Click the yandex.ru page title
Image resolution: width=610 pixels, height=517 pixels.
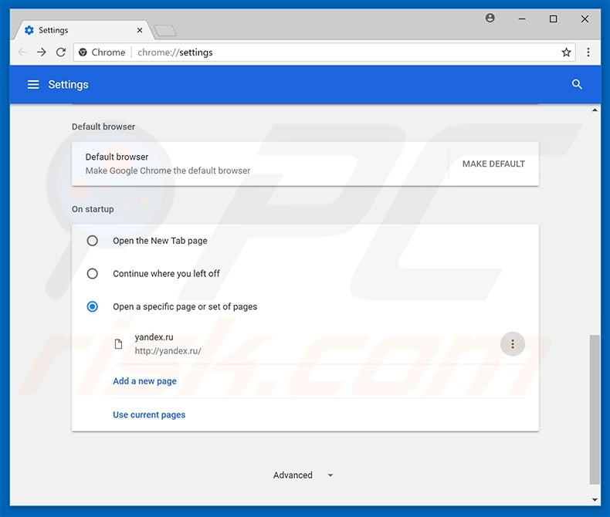[154, 337]
